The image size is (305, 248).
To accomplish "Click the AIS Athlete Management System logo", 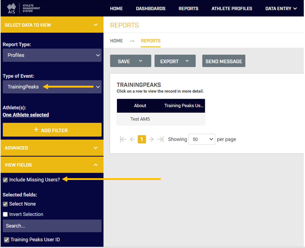I will (23, 8).
